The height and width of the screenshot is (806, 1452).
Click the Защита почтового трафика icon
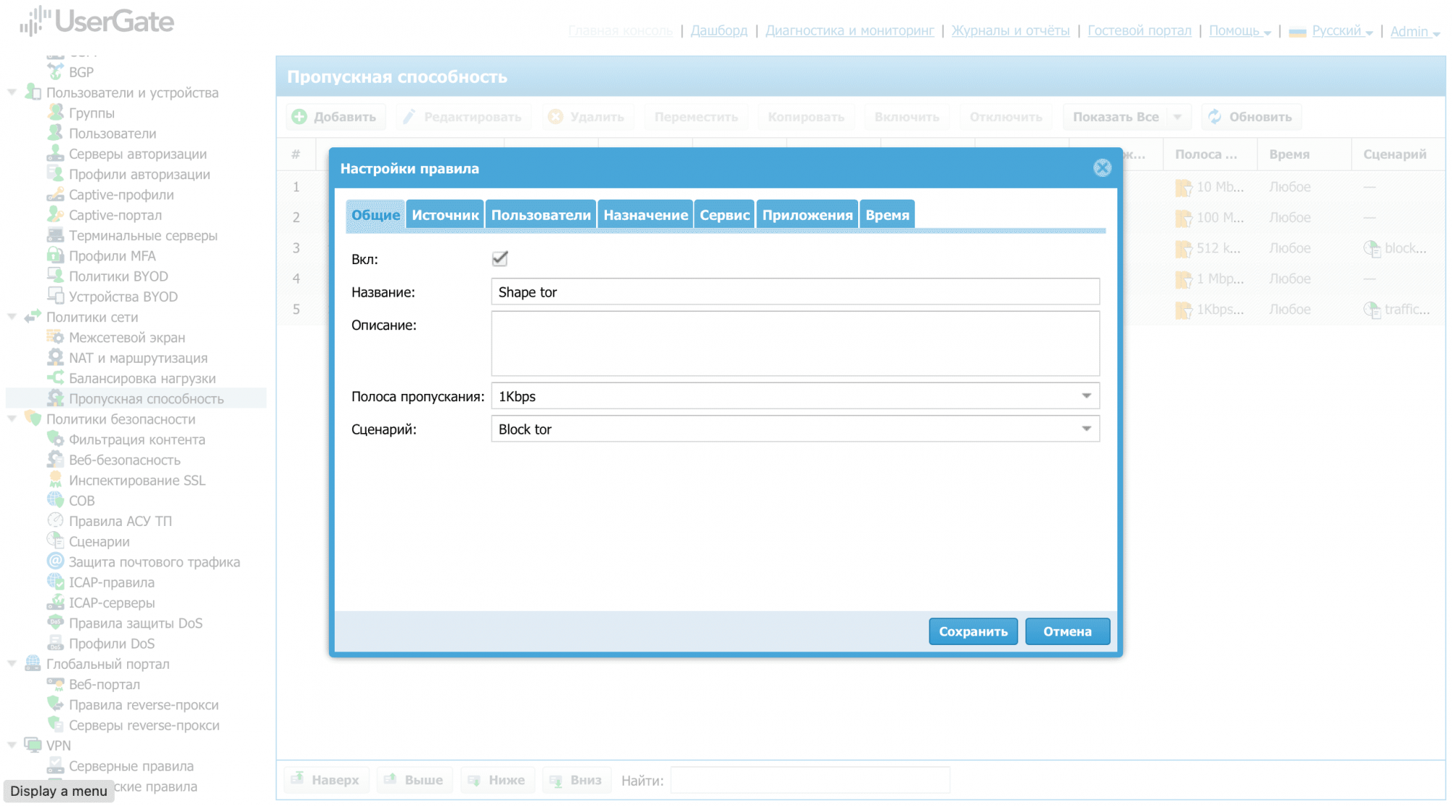[55, 562]
